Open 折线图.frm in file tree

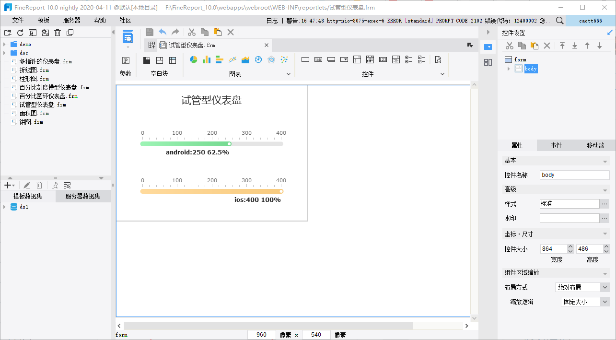click(34, 70)
